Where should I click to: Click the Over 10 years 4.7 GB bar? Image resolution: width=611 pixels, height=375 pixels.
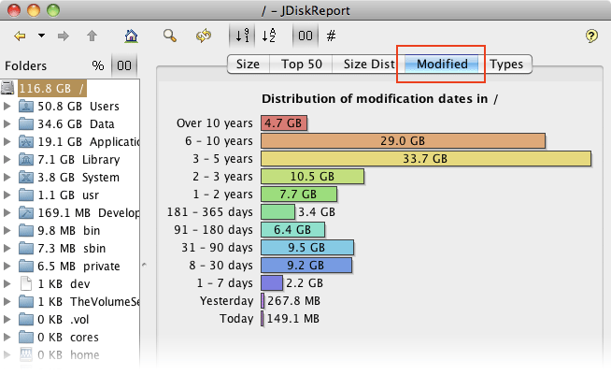coord(284,123)
